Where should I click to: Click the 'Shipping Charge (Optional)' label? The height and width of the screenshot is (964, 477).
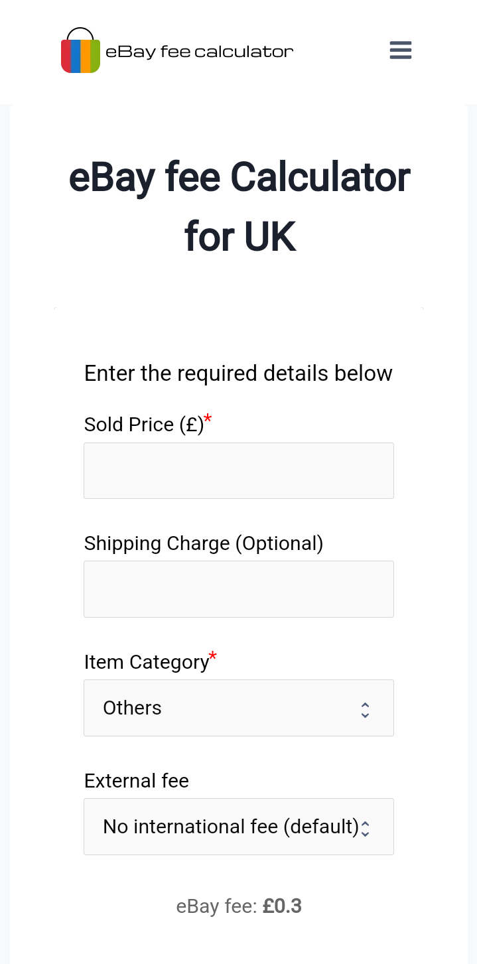click(203, 543)
